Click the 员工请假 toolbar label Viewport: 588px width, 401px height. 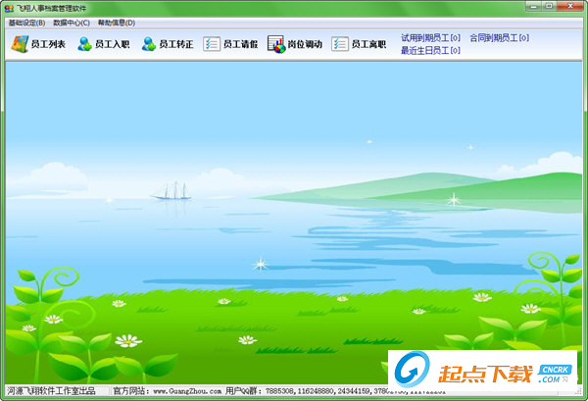[241, 44]
